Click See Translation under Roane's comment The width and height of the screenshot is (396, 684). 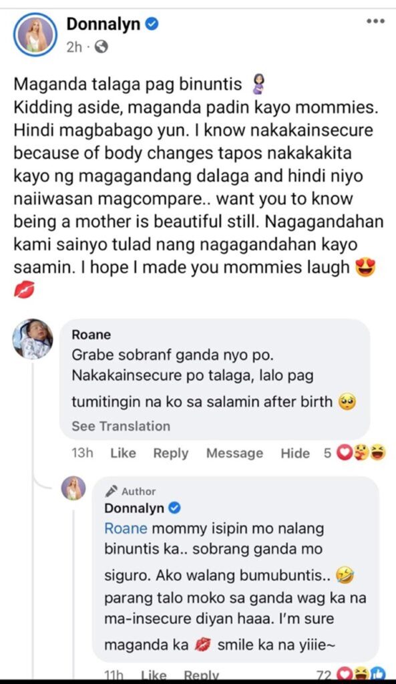(121, 425)
